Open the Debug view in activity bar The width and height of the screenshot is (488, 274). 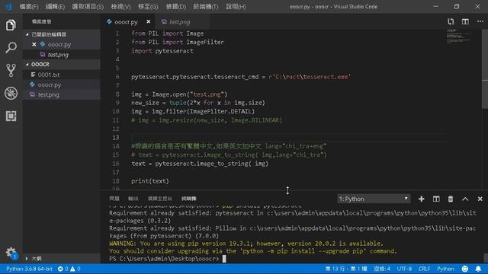coord(11,93)
